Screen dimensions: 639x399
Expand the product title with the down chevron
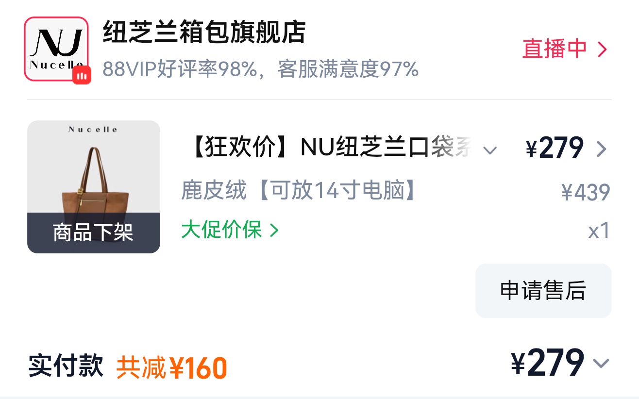[490, 150]
